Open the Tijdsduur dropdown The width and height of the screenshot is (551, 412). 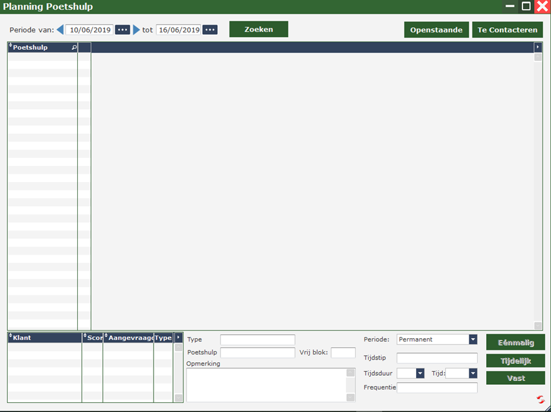(420, 374)
